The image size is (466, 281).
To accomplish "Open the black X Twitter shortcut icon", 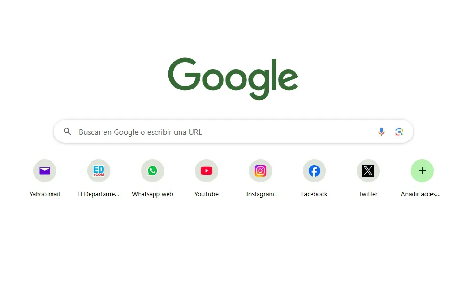I will pyautogui.click(x=368, y=171).
